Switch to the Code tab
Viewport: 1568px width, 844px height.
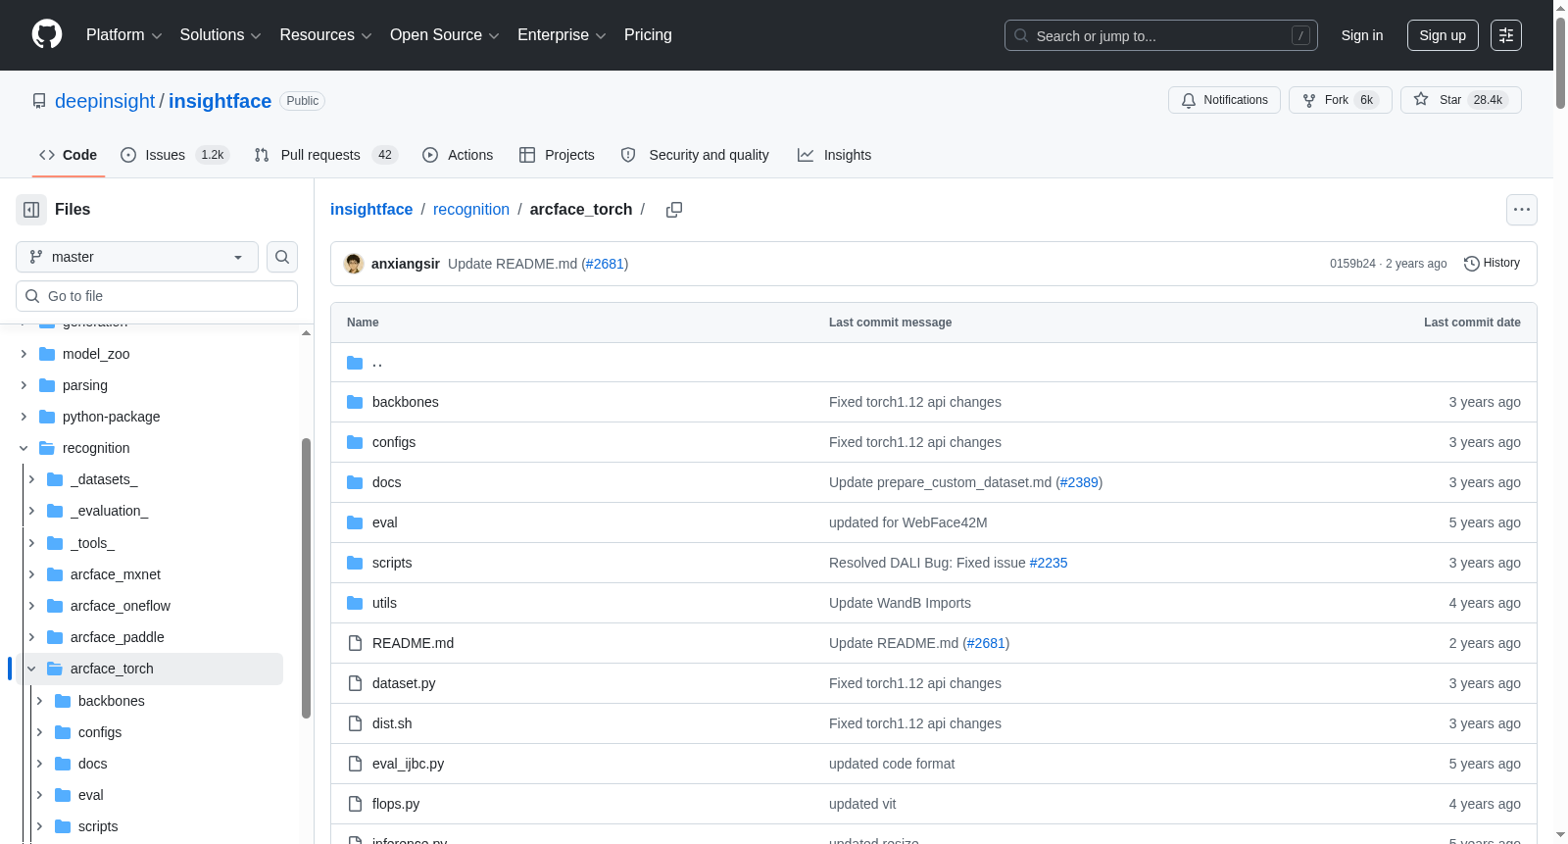[68, 155]
